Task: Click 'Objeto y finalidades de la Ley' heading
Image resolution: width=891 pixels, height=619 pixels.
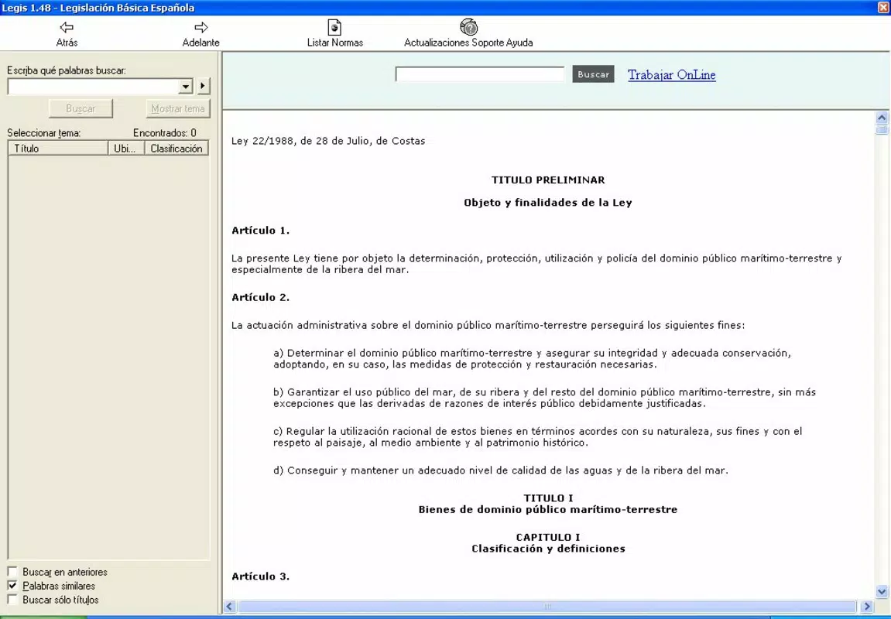Action: [548, 203]
